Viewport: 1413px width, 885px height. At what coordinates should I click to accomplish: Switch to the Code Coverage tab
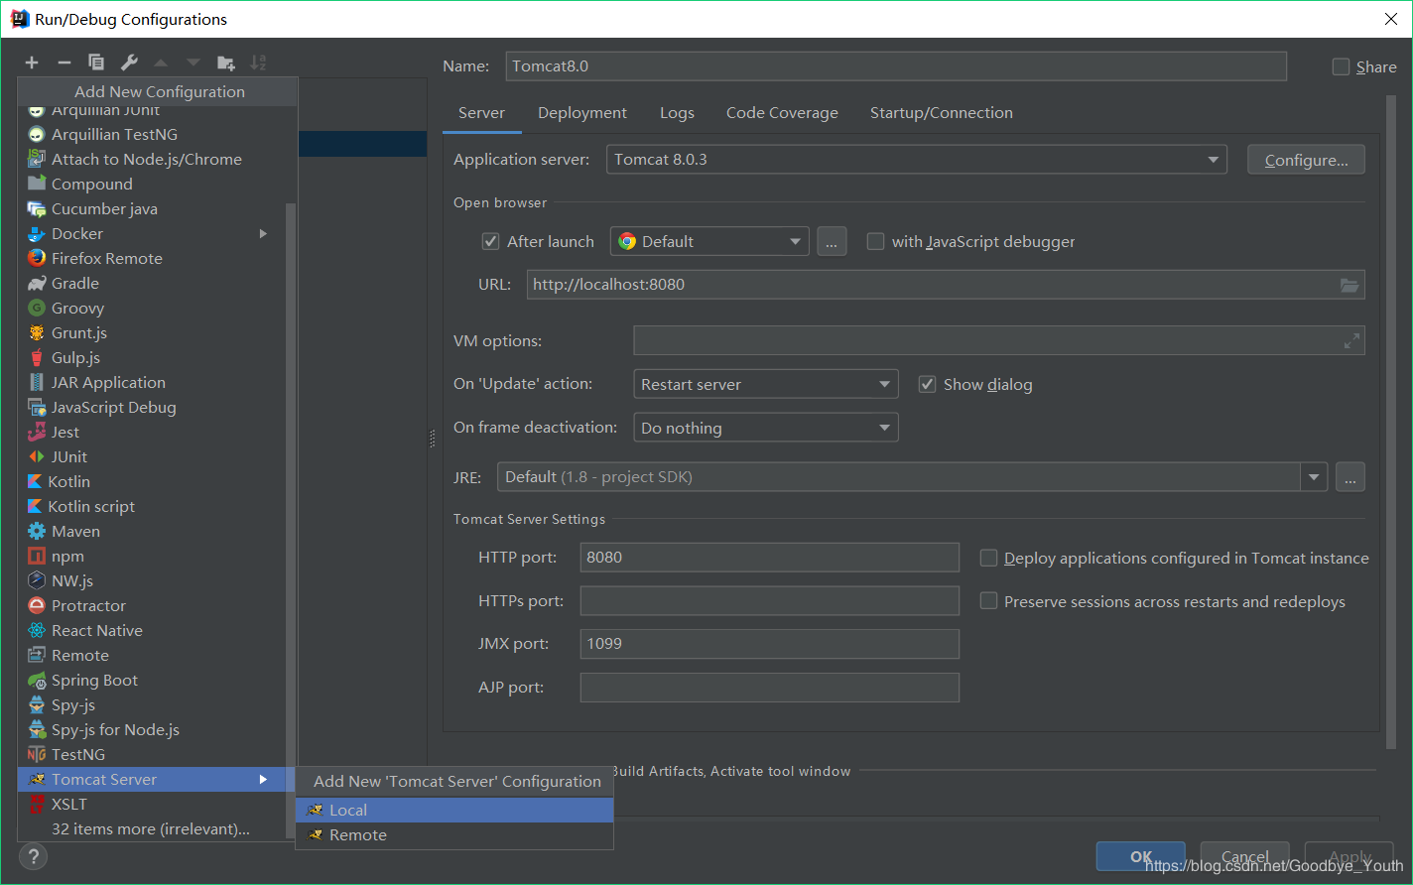coord(782,113)
